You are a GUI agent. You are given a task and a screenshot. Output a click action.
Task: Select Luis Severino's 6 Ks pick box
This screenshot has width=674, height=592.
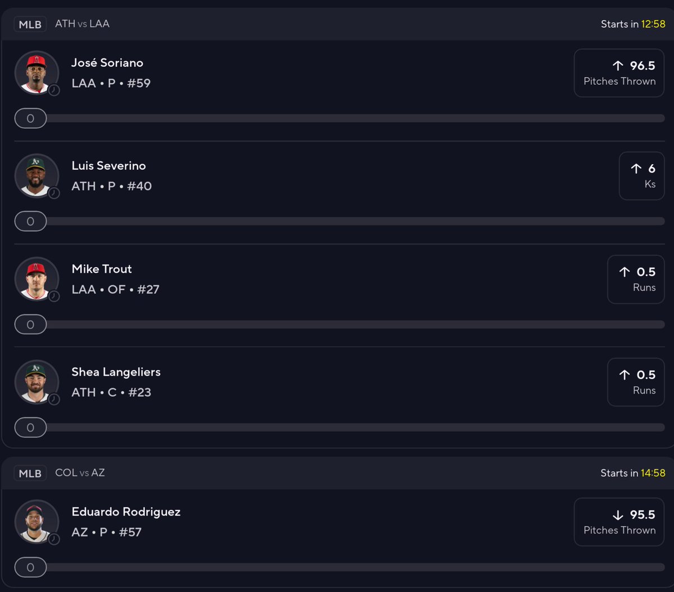pyautogui.click(x=641, y=176)
